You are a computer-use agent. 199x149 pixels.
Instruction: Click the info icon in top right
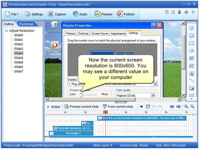pos(193,12)
